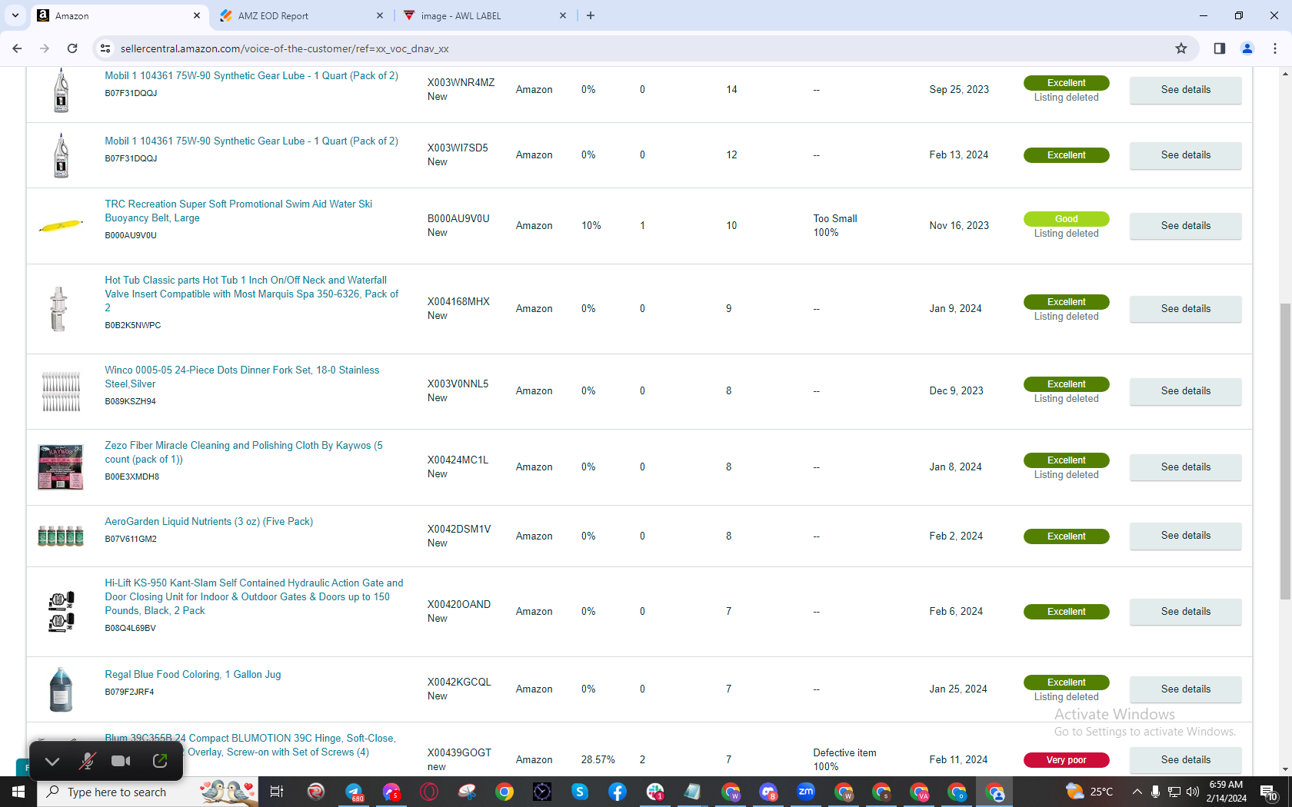The image size is (1292, 807).
Task: Unmute the microphone in the meeting toolbar
Action: [88, 761]
